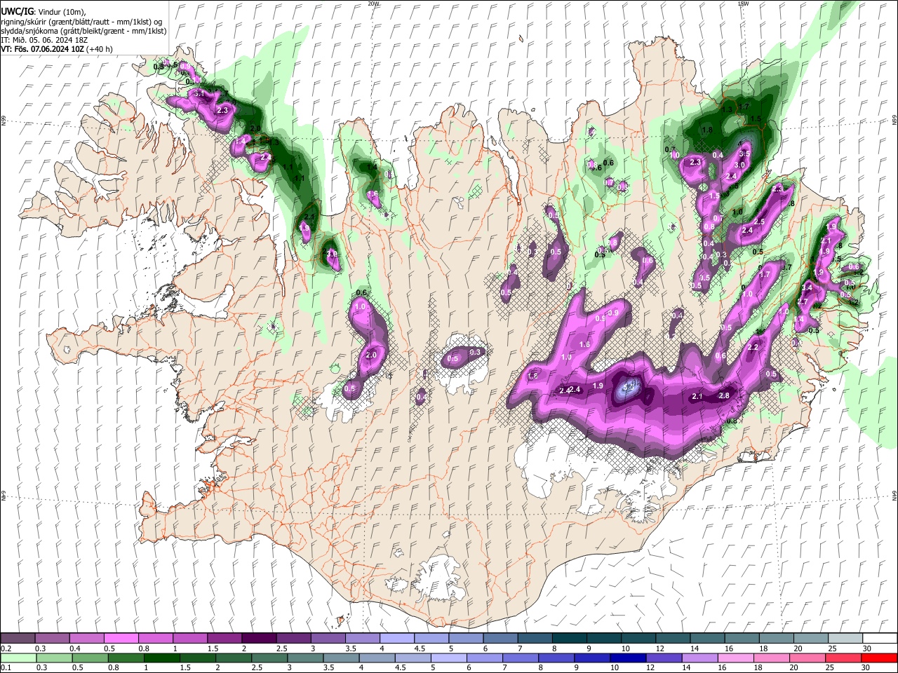
Task: Click the pale blue peak inside the southeast snow band
Action: point(629,388)
